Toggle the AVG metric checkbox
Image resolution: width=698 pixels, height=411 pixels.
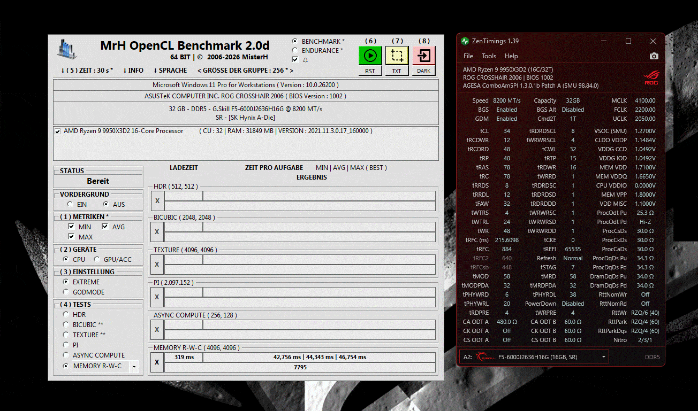[x=105, y=227]
